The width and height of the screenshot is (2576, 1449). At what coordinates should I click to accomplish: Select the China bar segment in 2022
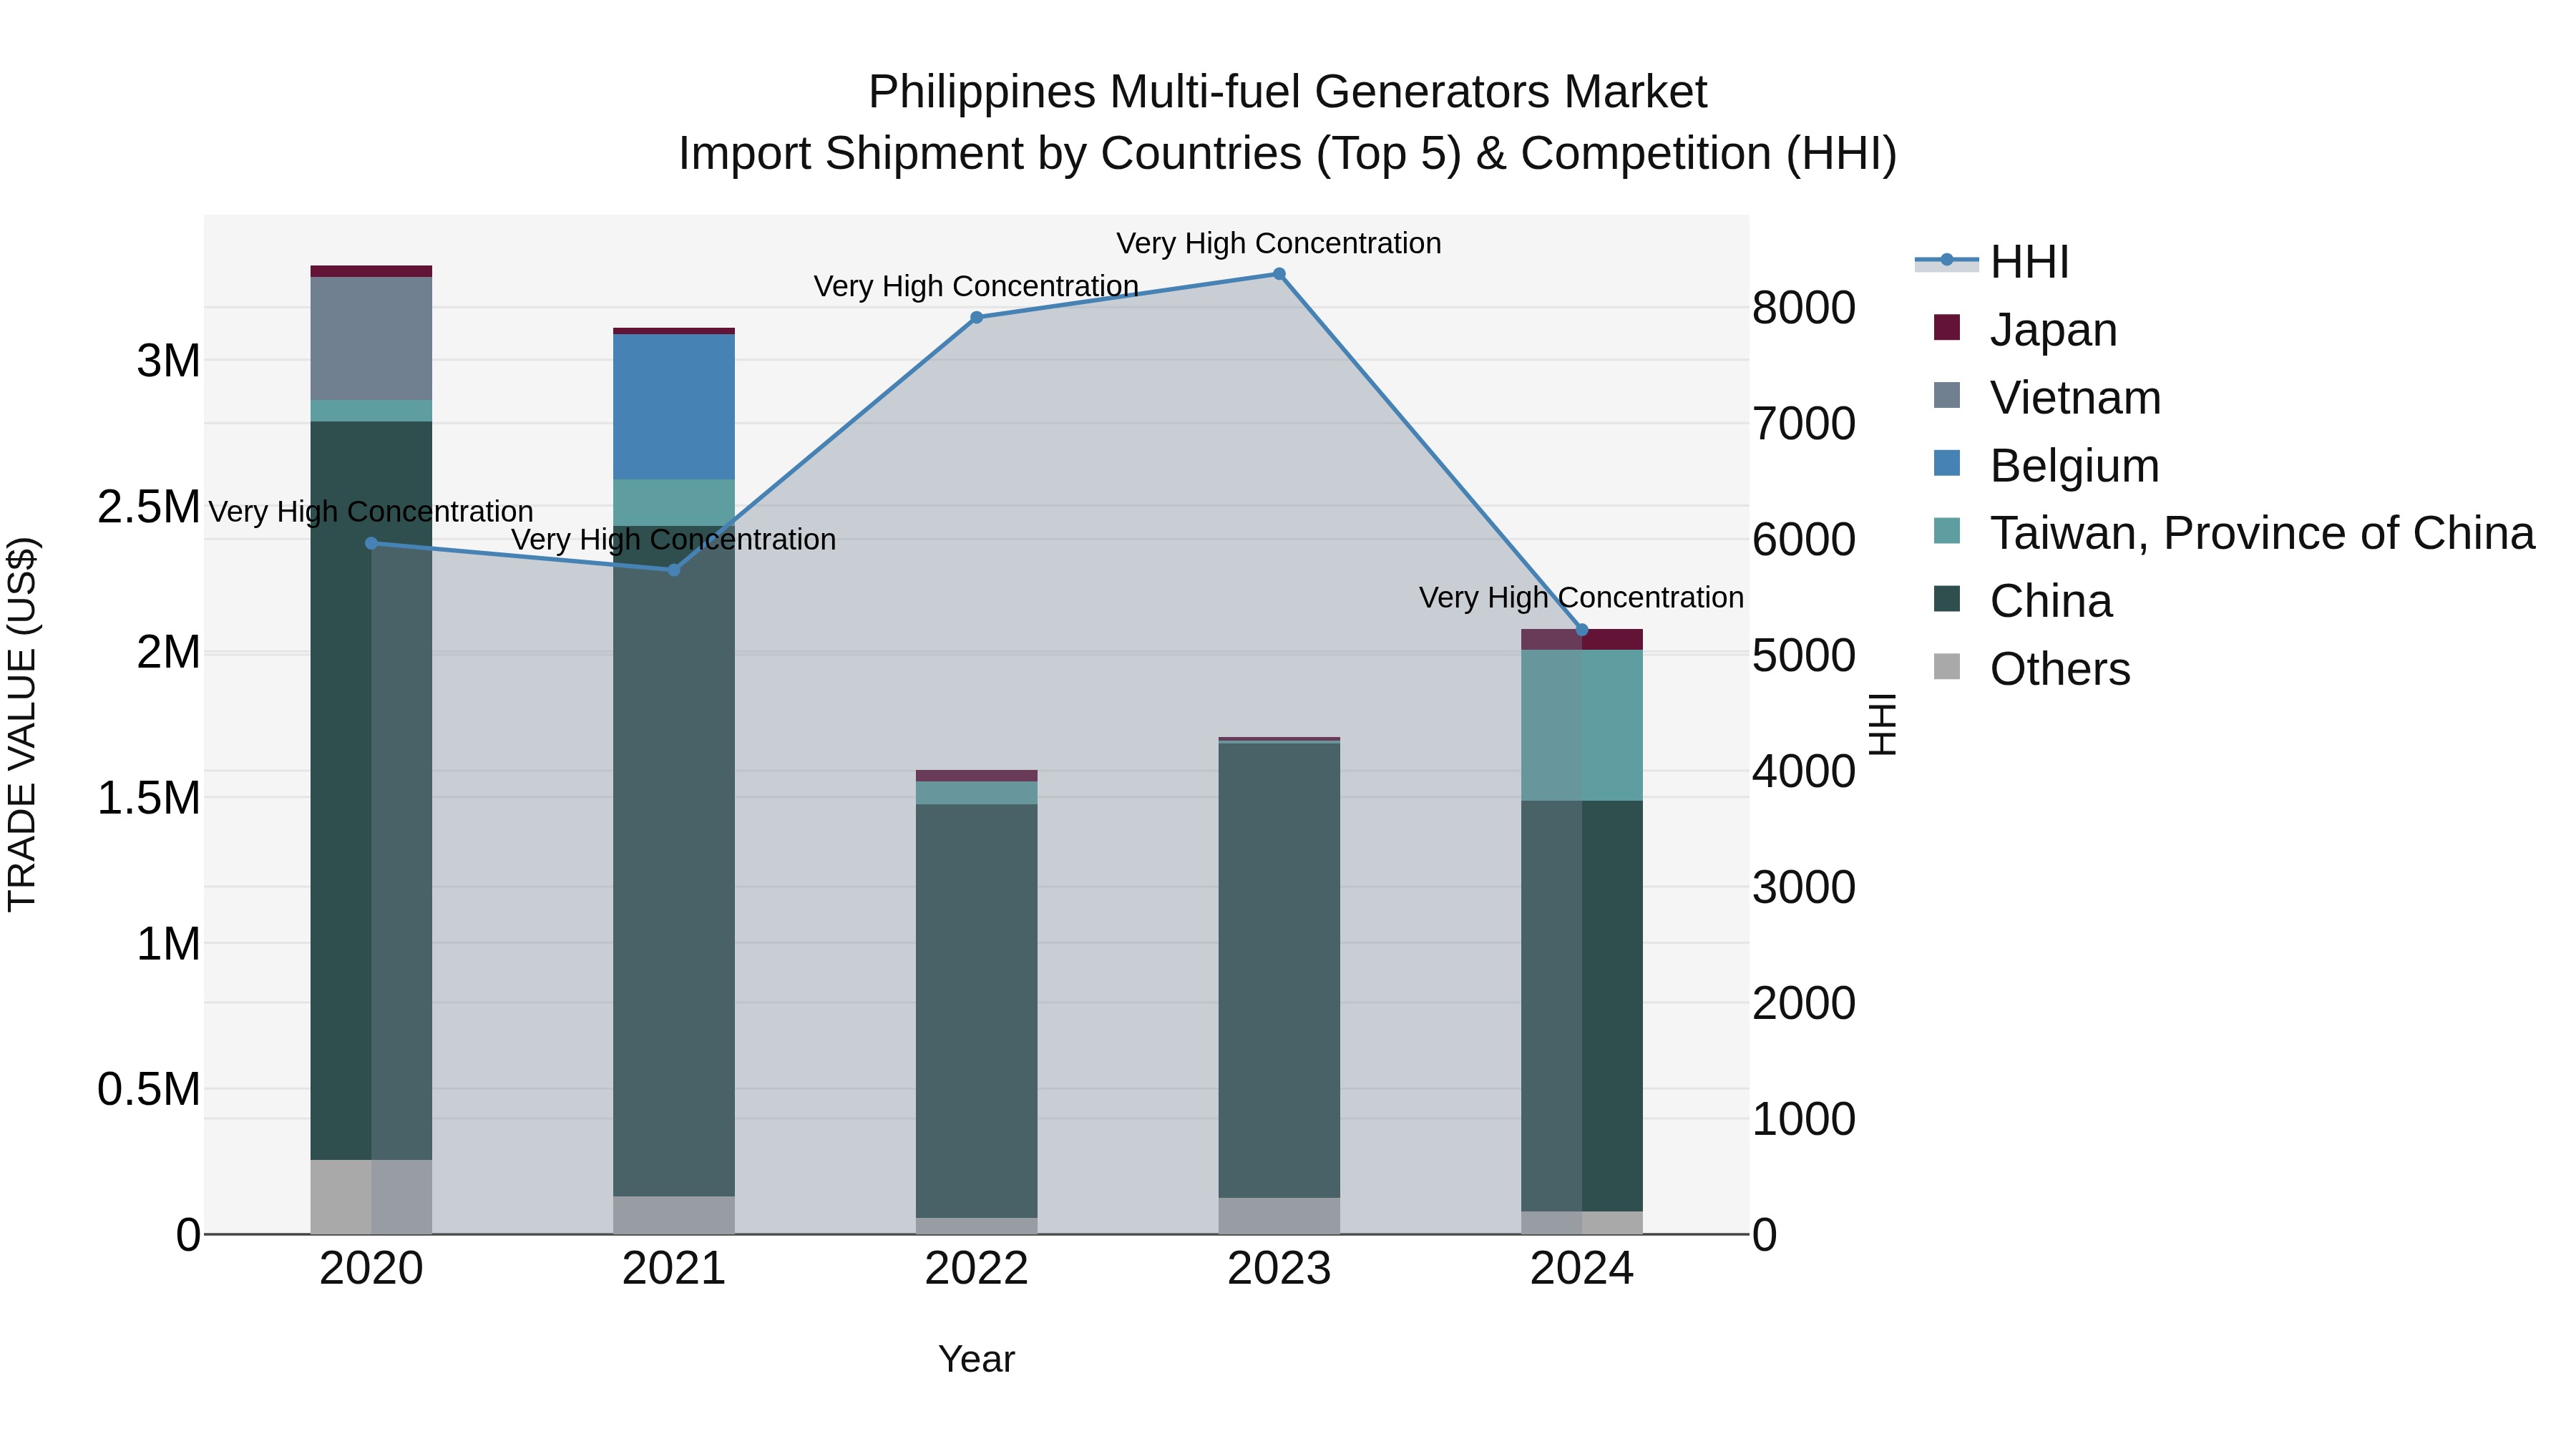(977, 1011)
